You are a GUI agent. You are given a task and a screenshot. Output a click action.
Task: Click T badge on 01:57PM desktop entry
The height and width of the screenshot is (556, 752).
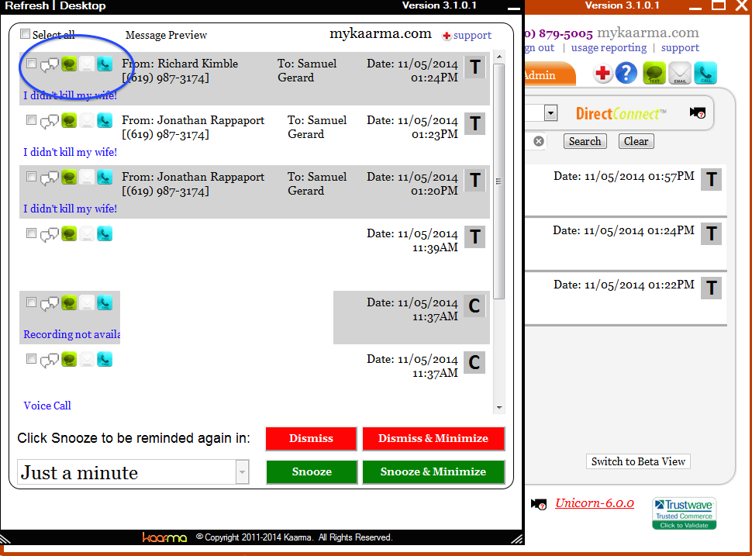click(x=711, y=180)
